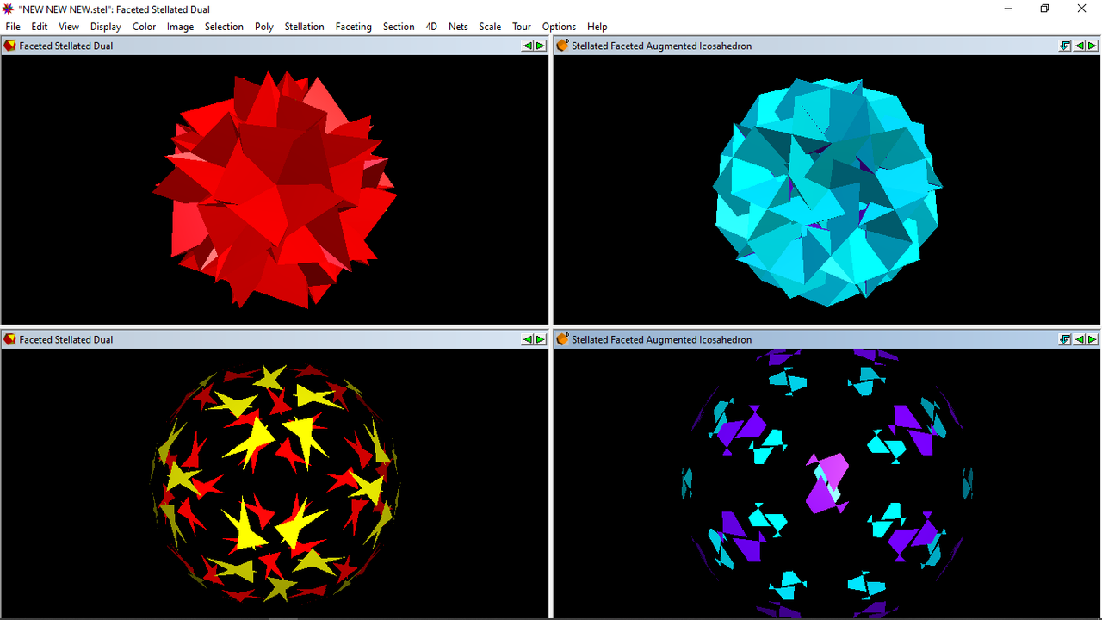Click the orange polyhedron icon in top-right pane header
The height and width of the screenshot is (620, 1102).
[x=563, y=46]
